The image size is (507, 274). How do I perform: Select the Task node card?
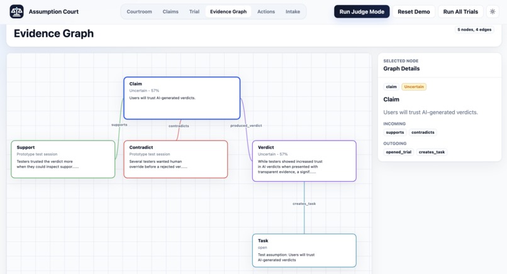tap(304, 251)
